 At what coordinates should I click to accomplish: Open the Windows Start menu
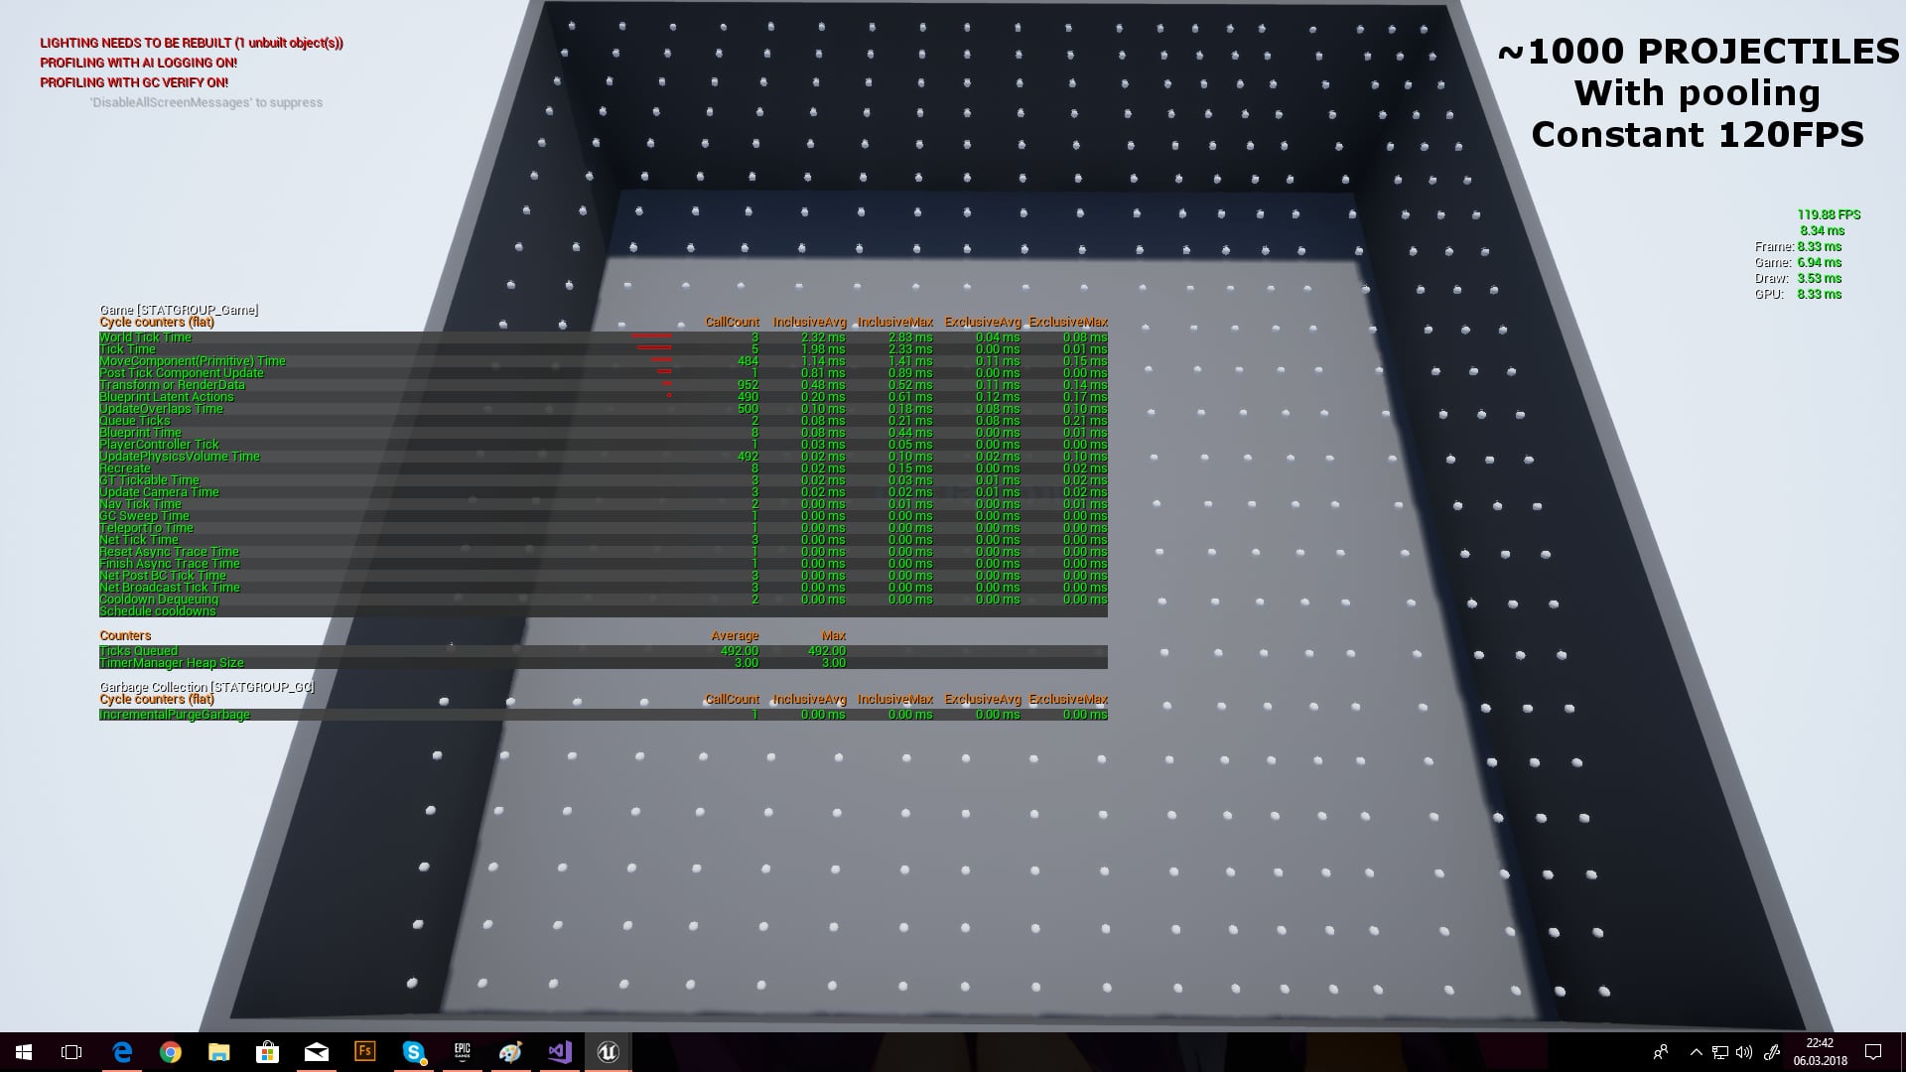click(x=24, y=1052)
